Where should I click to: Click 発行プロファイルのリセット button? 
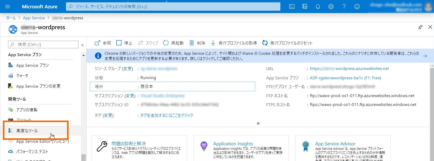pos(287,43)
